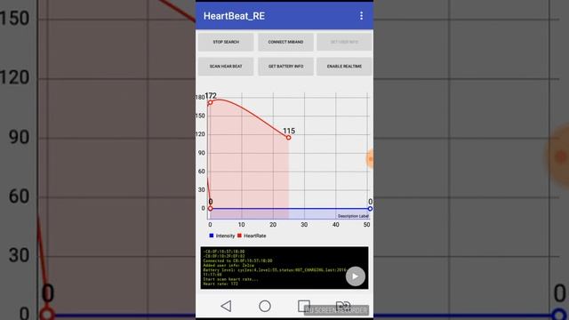
Task: Click the Get Battery Info button
Action: click(285, 67)
